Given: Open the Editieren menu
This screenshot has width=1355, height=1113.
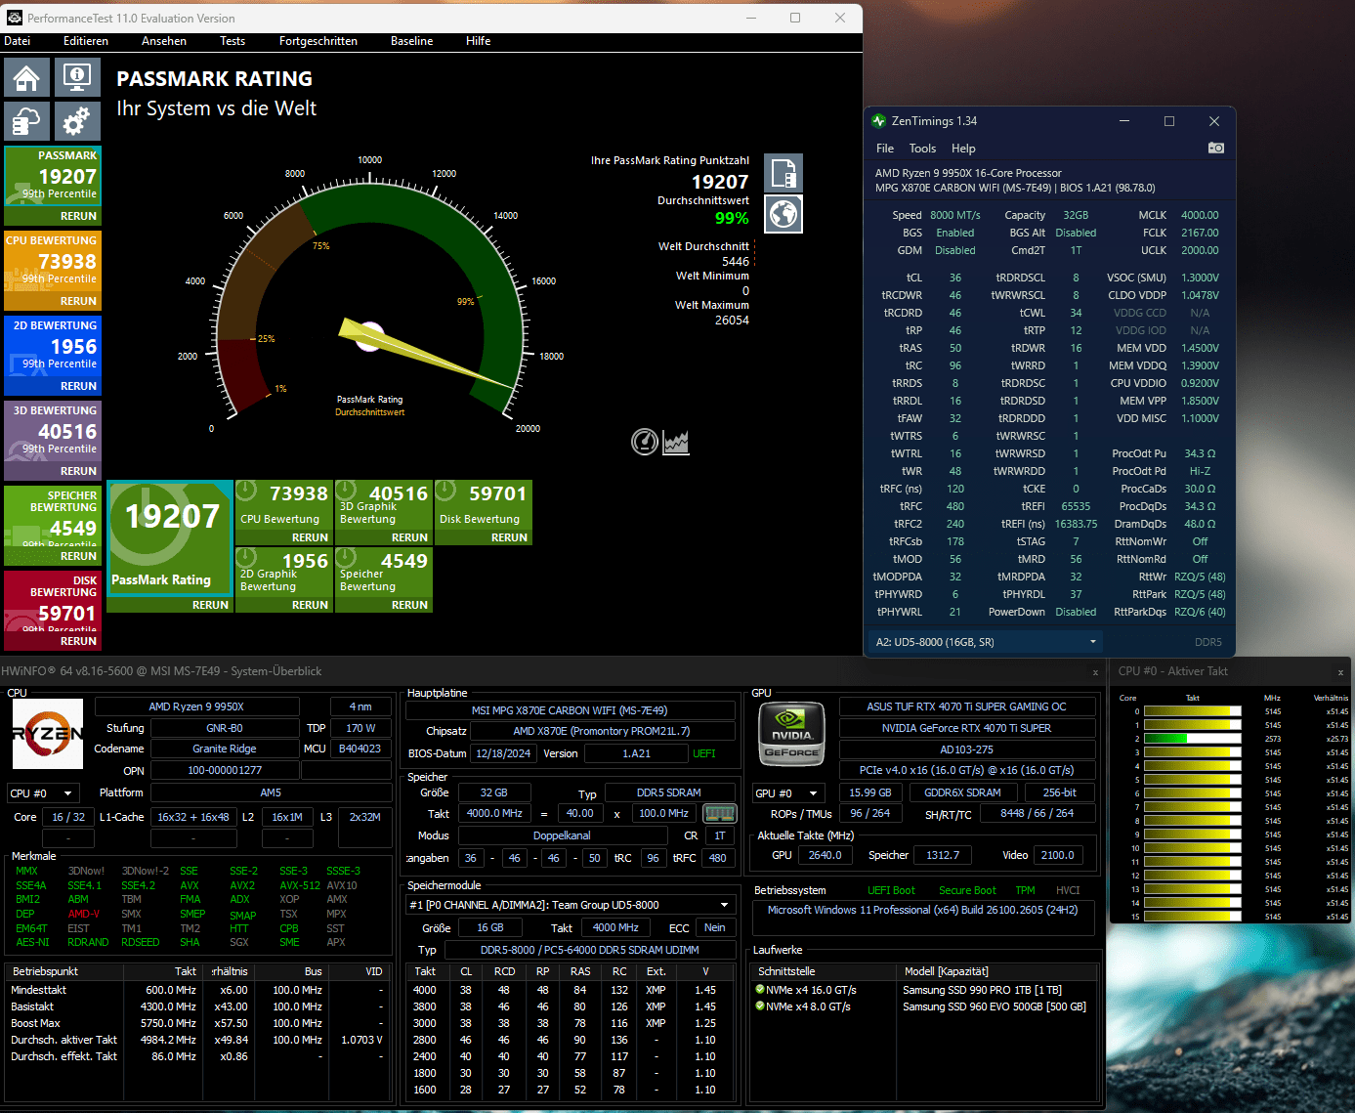Looking at the screenshot, I should (x=86, y=41).
